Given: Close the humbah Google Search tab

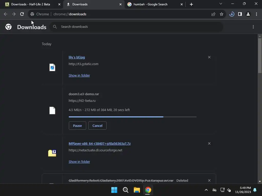Looking at the screenshot, I should pos(182,4).
